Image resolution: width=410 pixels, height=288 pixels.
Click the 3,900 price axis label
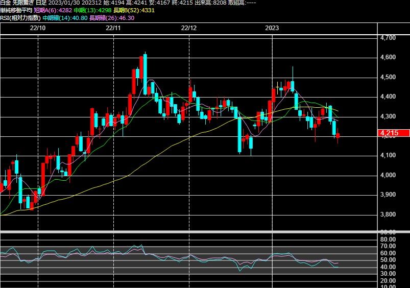388,195
